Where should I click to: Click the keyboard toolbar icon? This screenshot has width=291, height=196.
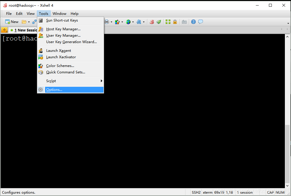184,22
